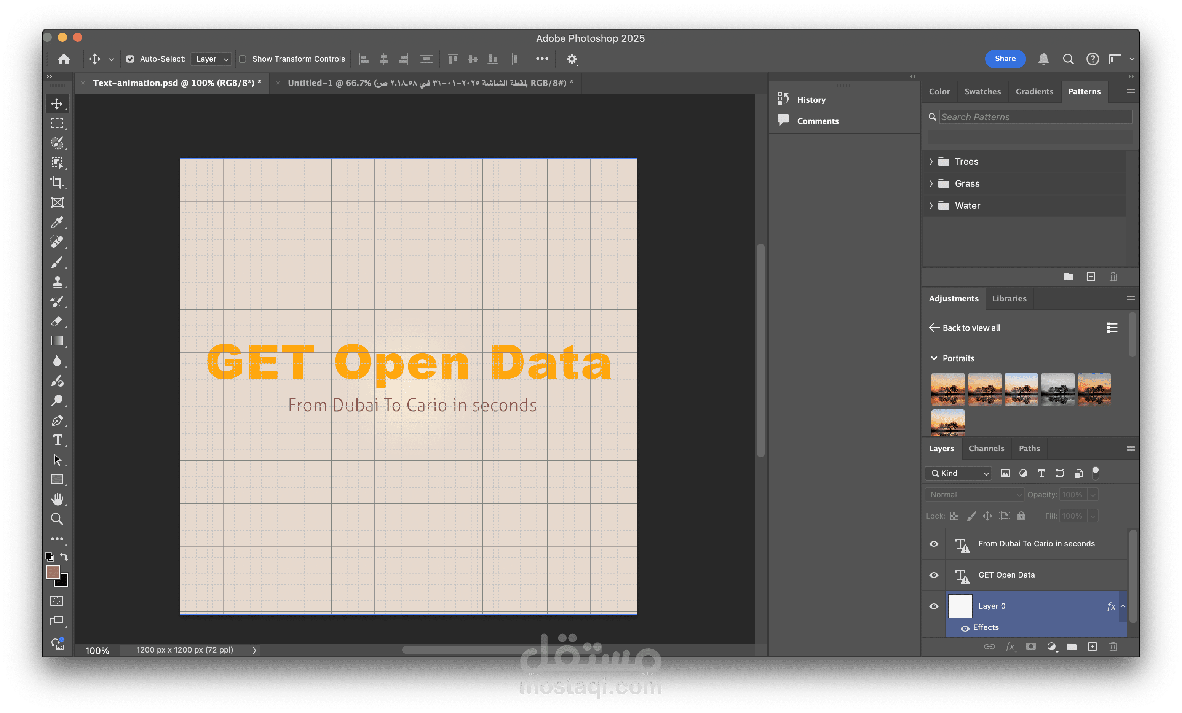Select the Horizontal Type tool
The height and width of the screenshot is (713, 1182).
pos(57,440)
